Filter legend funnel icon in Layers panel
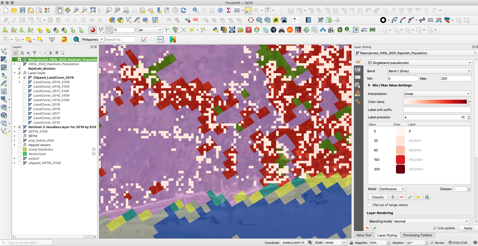 point(35,53)
